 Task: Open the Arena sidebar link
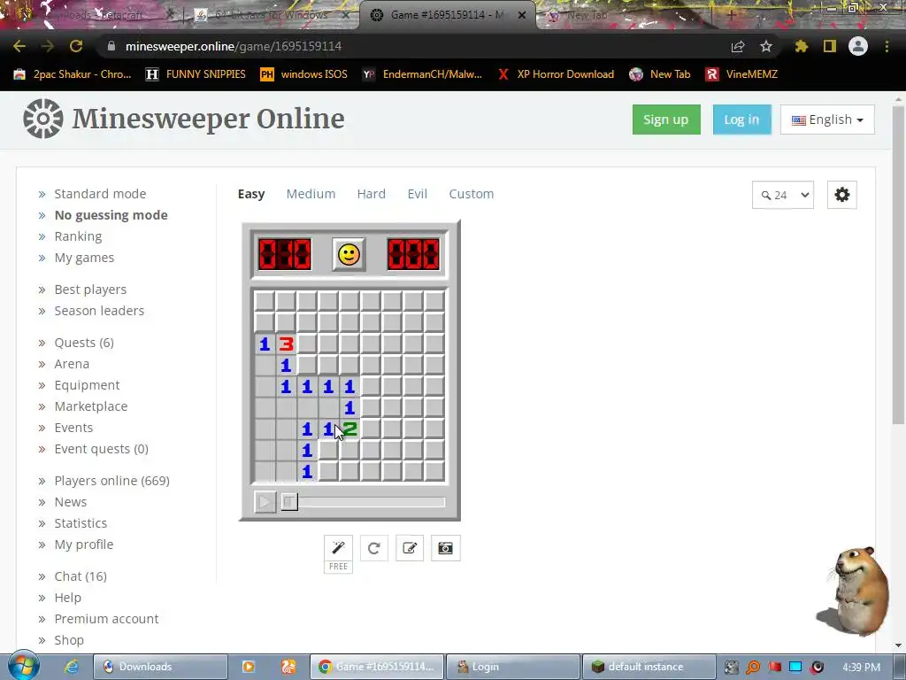click(x=72, y=364)
